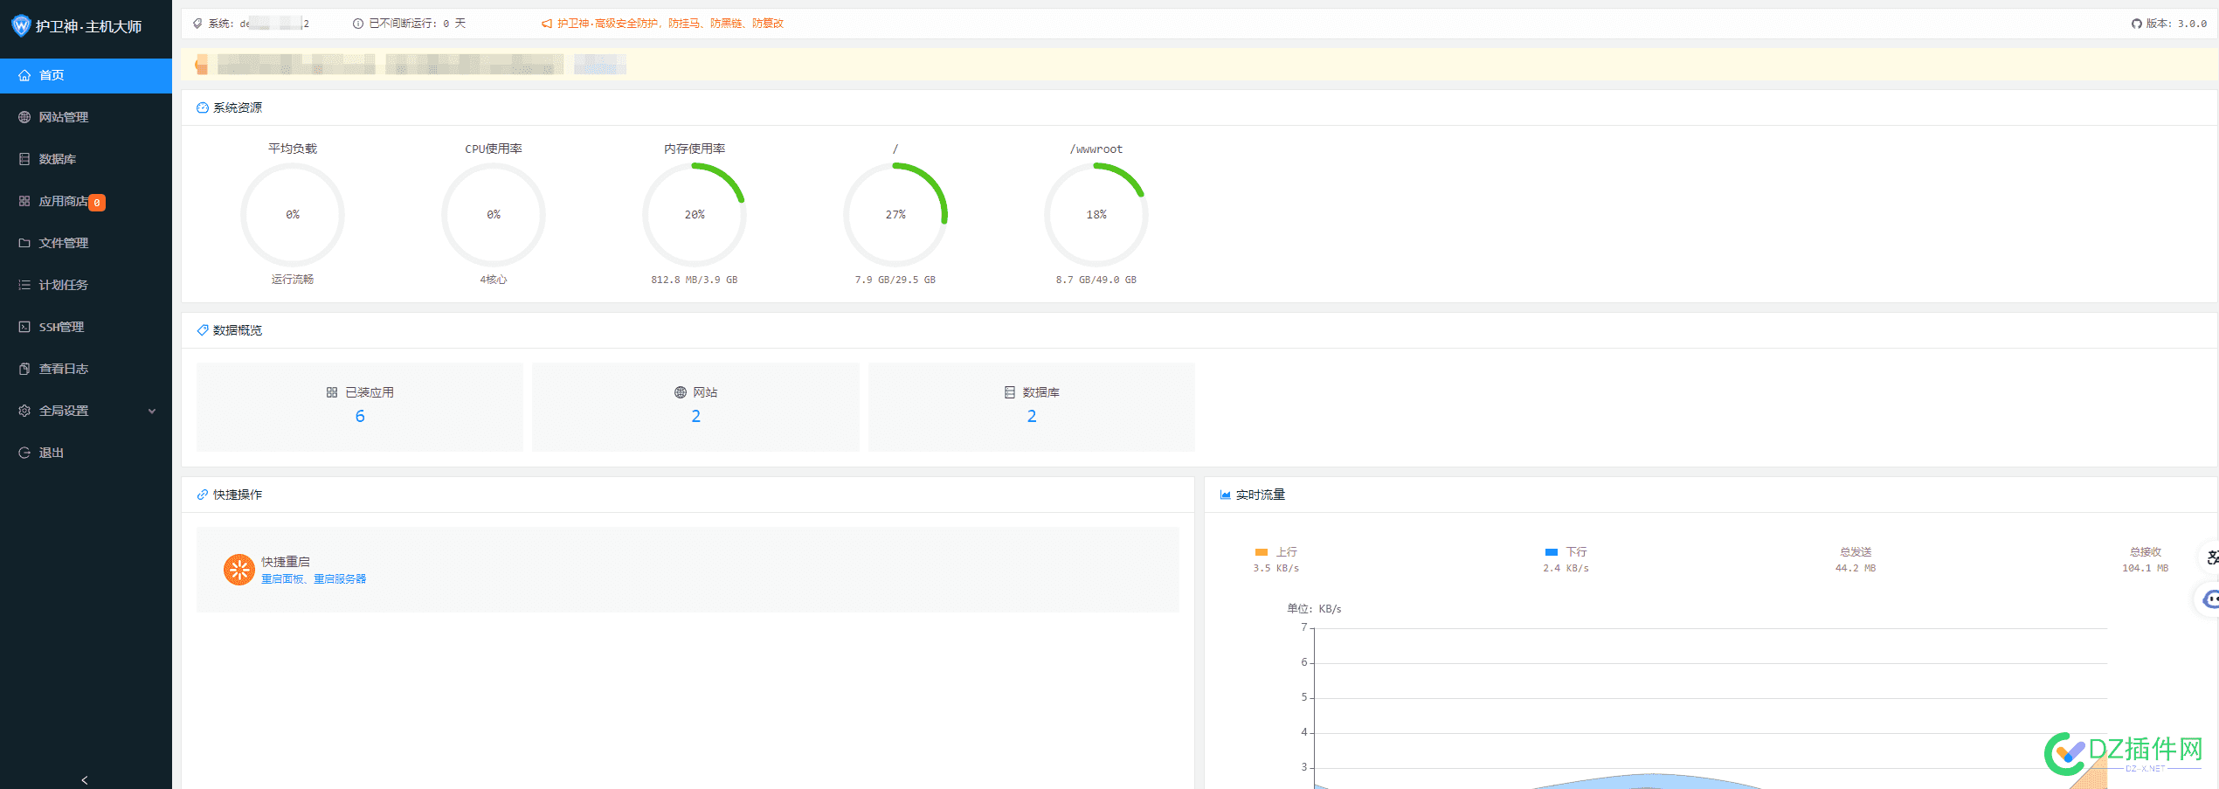Click the 812.8 MB/3.9 GB memory value
This screenshot has height=789, width=2219.
pyautogui.click(x=695, y=280)
